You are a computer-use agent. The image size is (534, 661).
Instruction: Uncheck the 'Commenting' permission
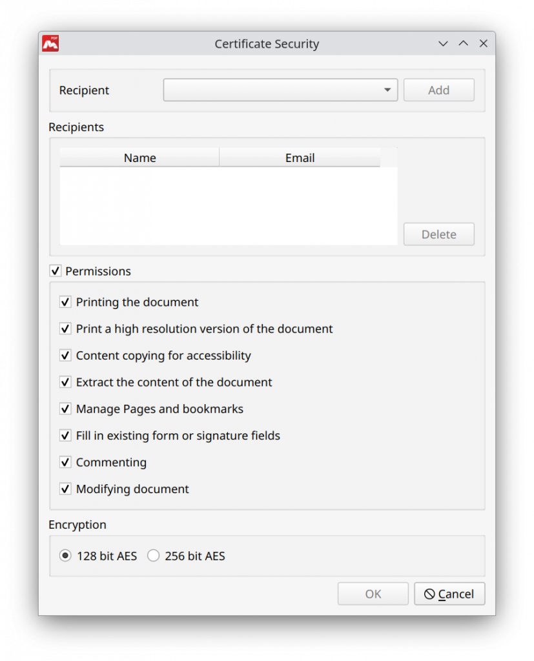pyautogui.click(x=65, y=462)
